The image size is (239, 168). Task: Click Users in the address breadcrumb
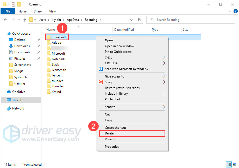click(x=42, y=20)
